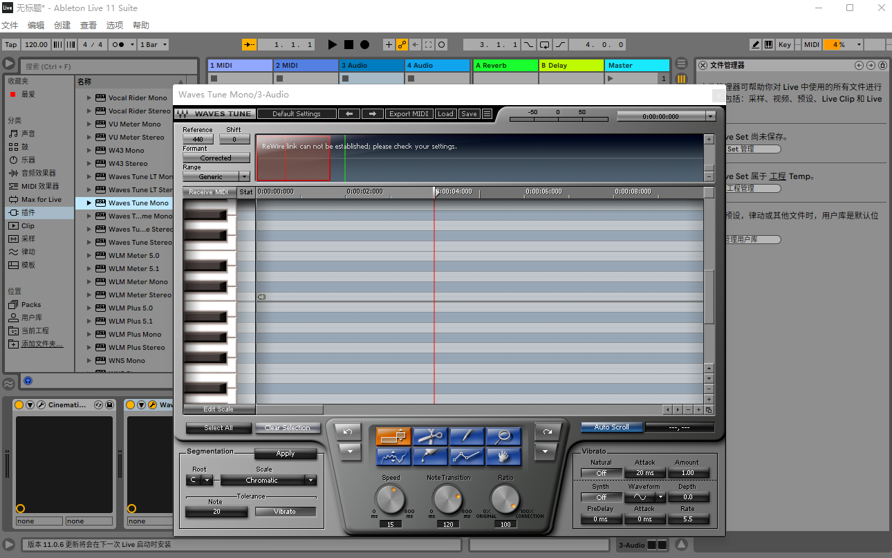Toggle Draw Mode pencil in toolbar

756,44
